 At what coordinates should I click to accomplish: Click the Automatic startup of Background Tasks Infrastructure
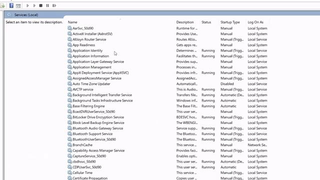click(x=228, y=100)
